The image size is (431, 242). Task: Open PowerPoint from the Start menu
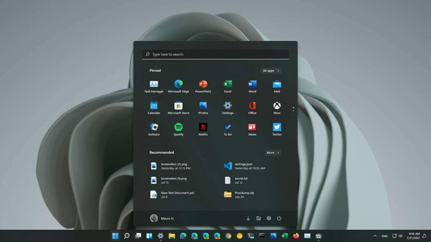tap(203, 87)
